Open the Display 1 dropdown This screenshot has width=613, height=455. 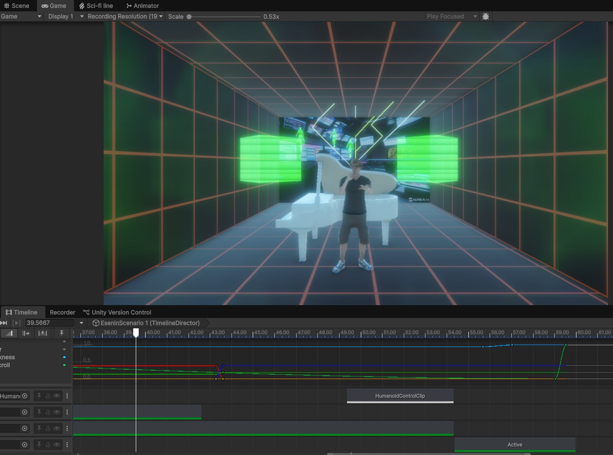pos(65,16)
